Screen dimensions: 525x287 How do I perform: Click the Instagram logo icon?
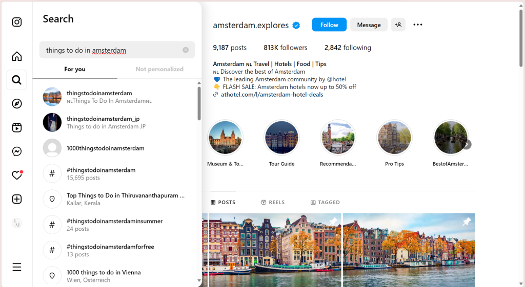[17, 22]
